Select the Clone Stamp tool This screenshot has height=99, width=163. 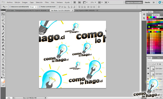pos(3,39)
